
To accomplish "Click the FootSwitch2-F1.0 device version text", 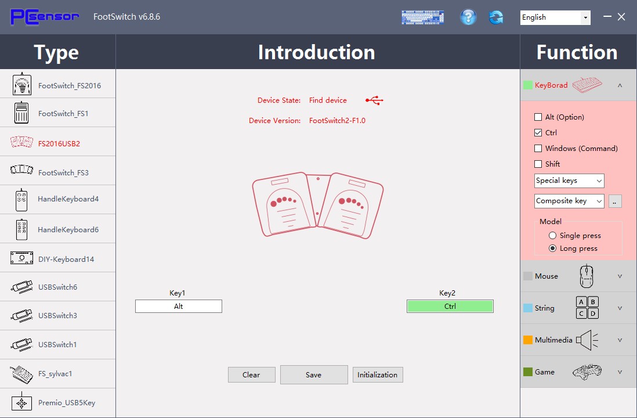I will tap(337, 120).
